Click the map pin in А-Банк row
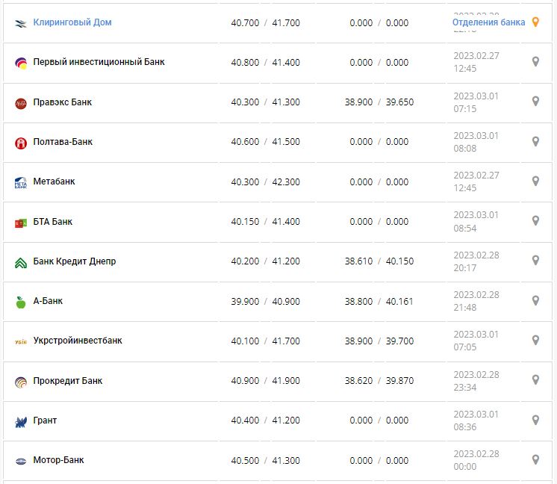This screenshot has width=557, height=484. coord(535,300)
